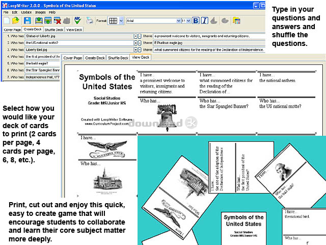
Task: Click 'the bald eagle?' question field
Action: (x=42, y=63)
